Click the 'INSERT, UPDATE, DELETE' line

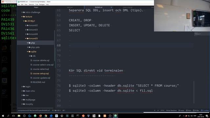(x=89, y=25)
